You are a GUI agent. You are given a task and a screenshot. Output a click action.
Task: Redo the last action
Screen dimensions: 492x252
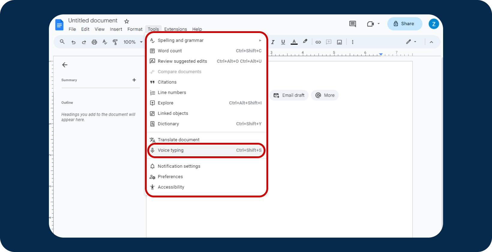point(84,42)
